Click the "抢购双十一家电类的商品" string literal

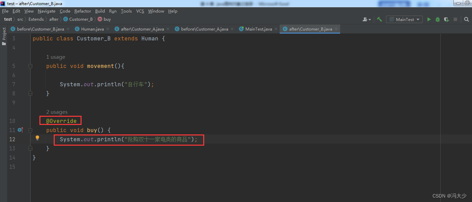(x=158, y=139)
